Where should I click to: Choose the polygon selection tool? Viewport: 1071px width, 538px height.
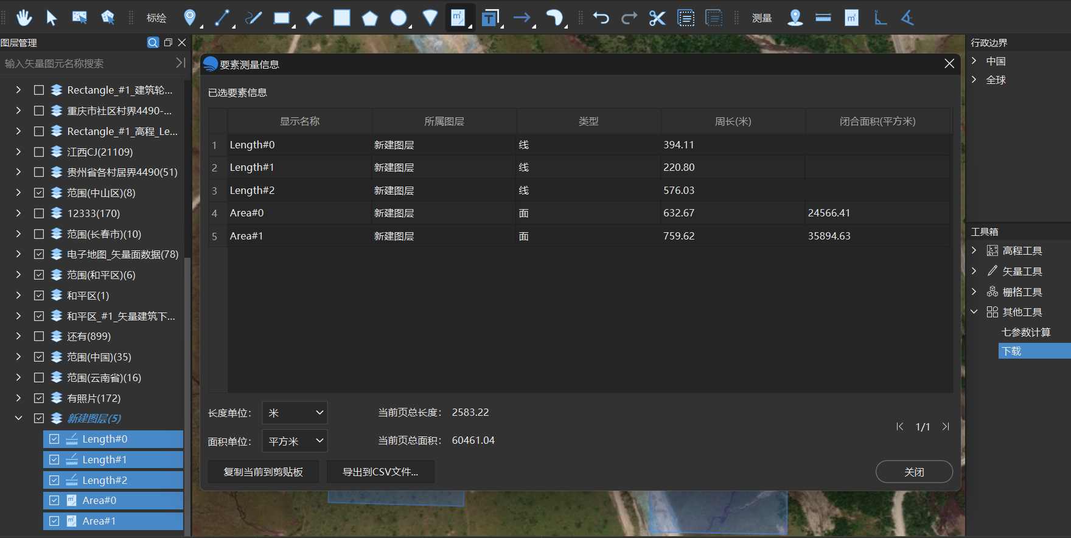click(108, 18)
